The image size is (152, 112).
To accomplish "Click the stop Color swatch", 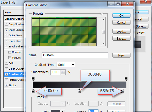I will (x=55, y=111).
